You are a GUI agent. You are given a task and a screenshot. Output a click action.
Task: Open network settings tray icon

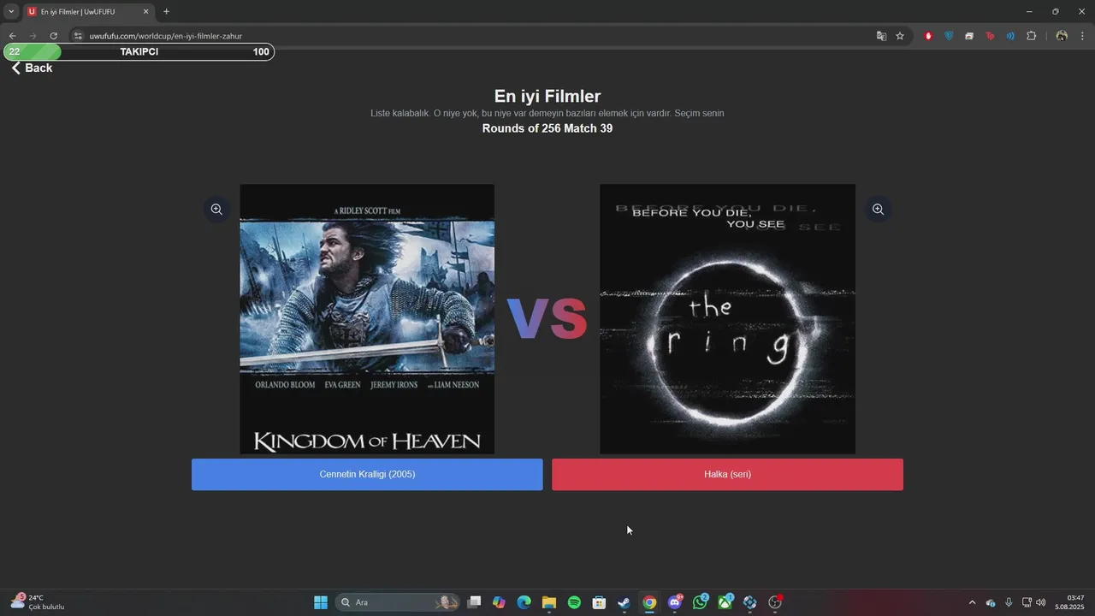coord(1027,602)
